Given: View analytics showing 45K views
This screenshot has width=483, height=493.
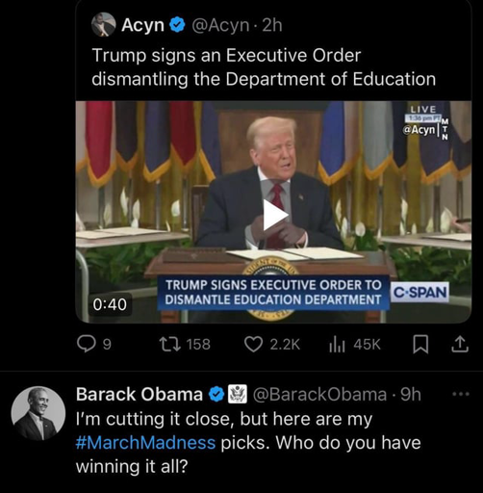Looking at the screenshot, I should click(337, 344).
